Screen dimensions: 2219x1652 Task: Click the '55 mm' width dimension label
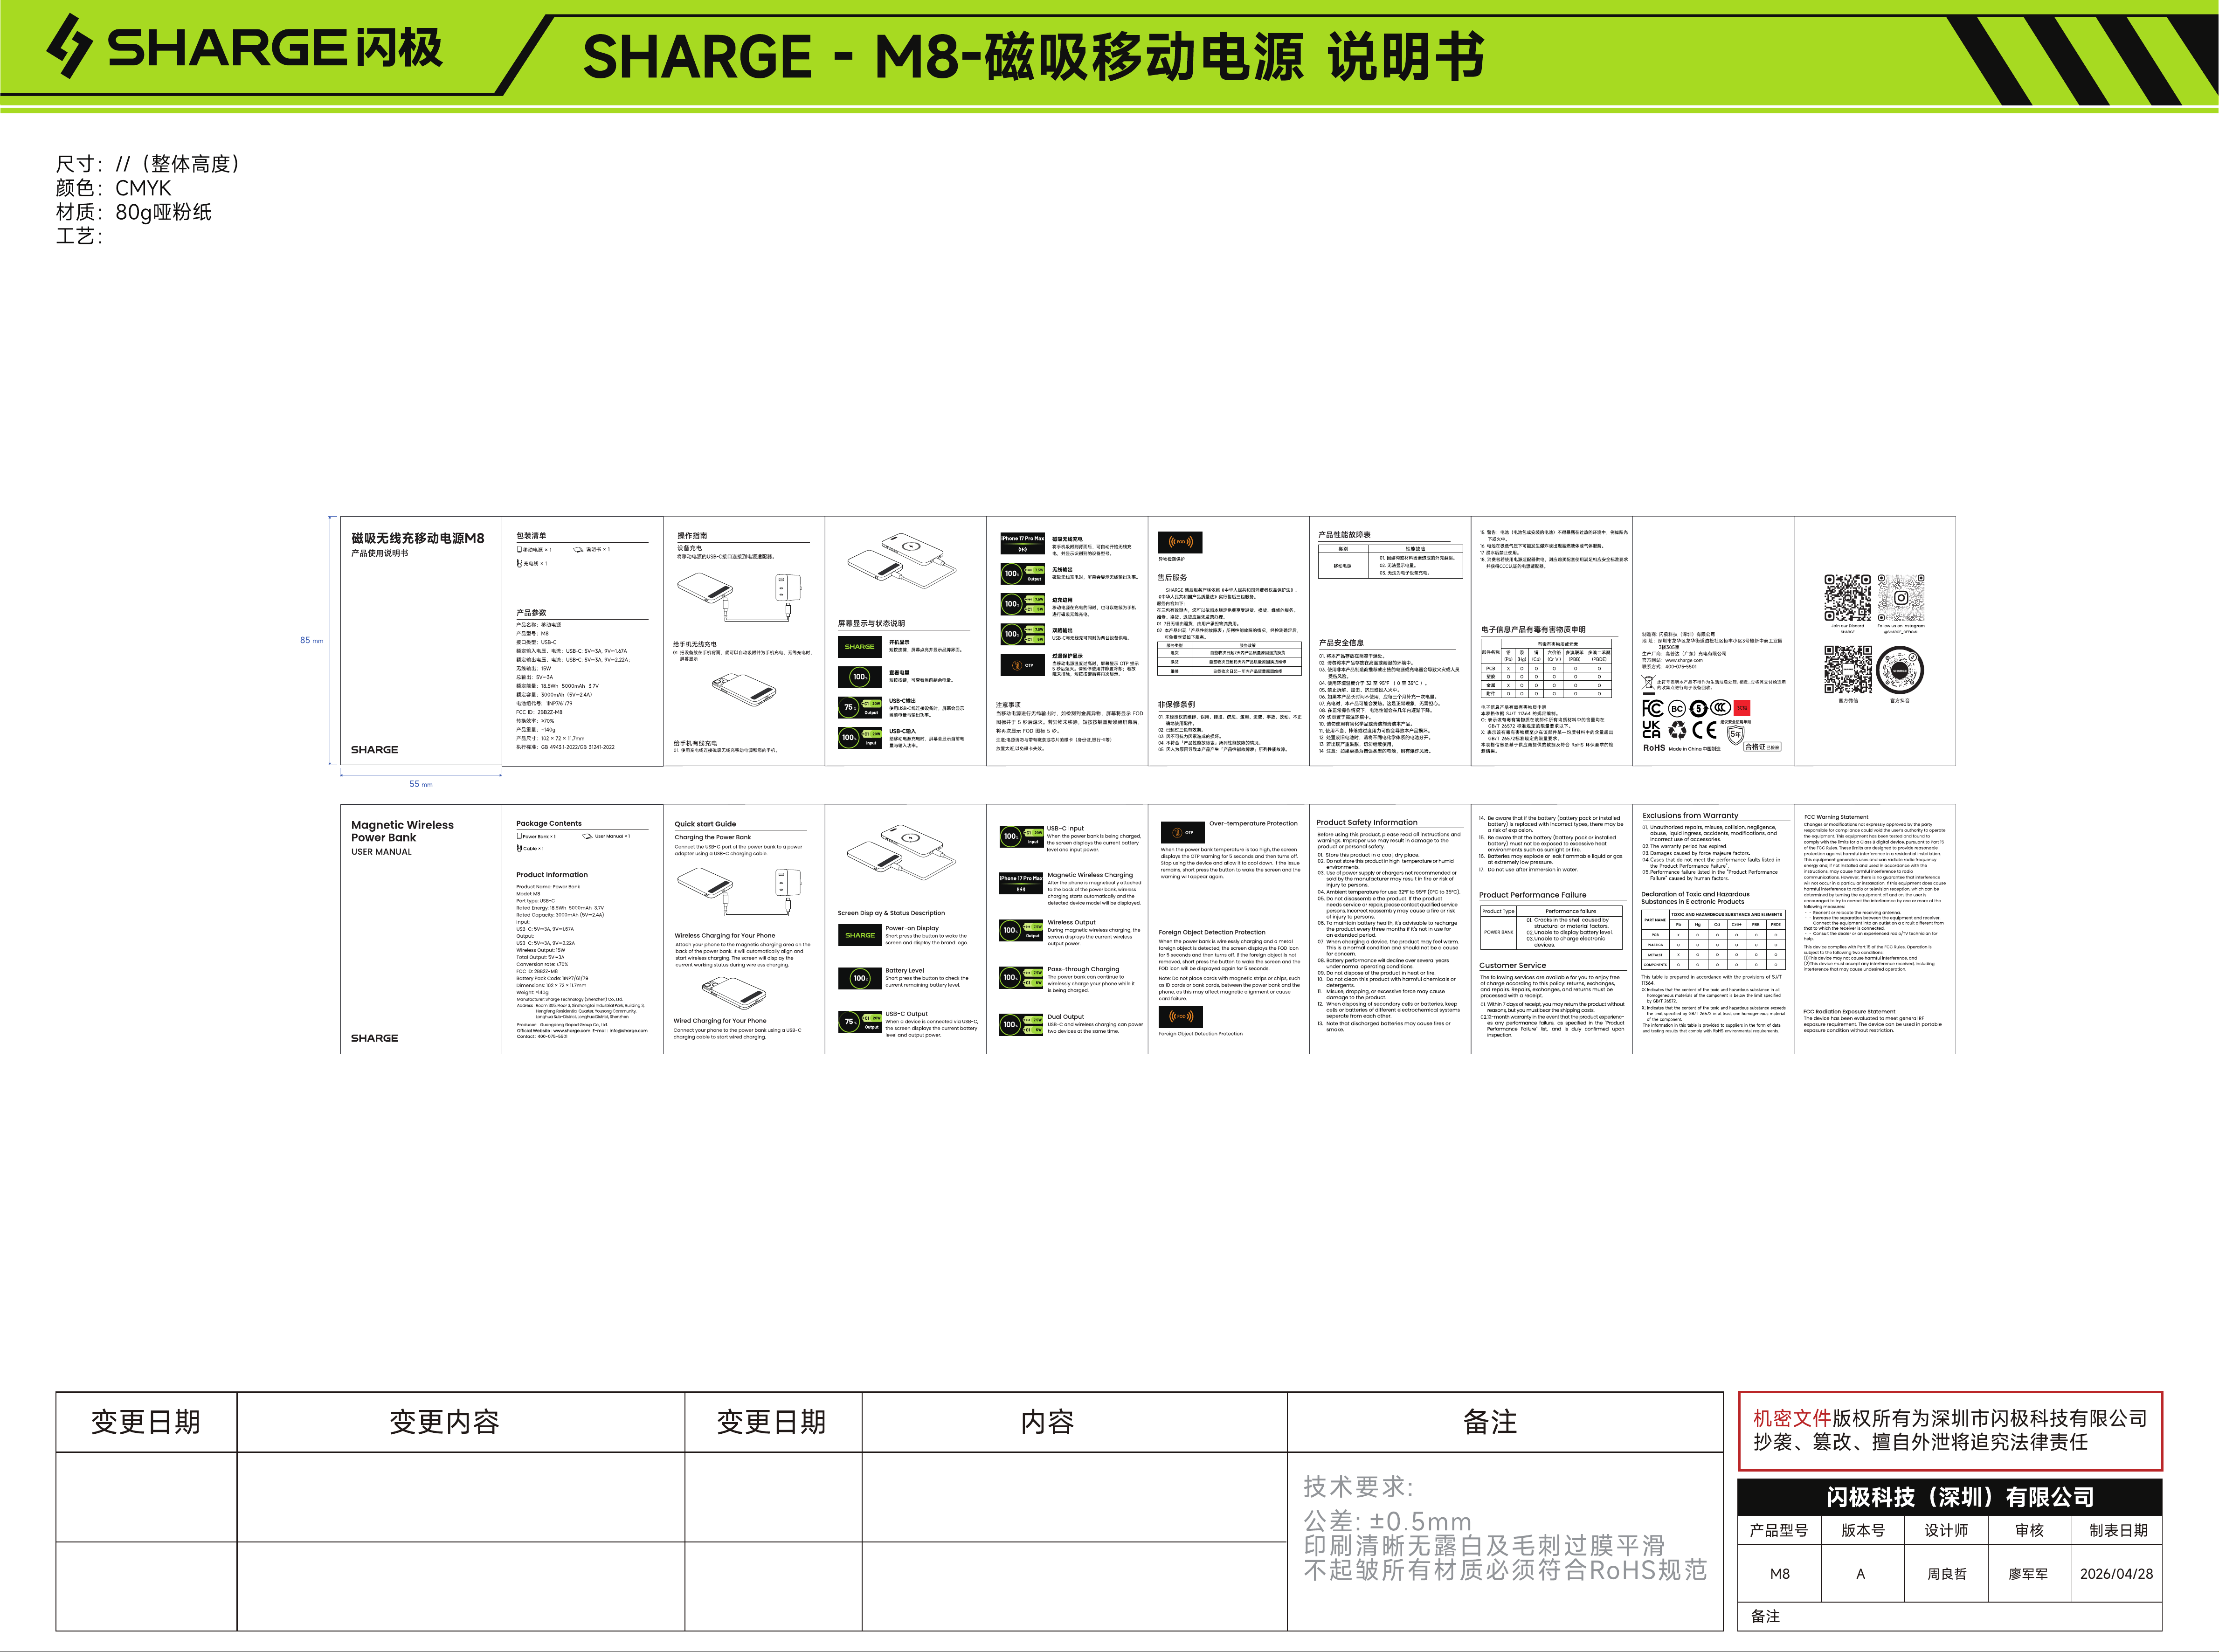coord(421,784)
